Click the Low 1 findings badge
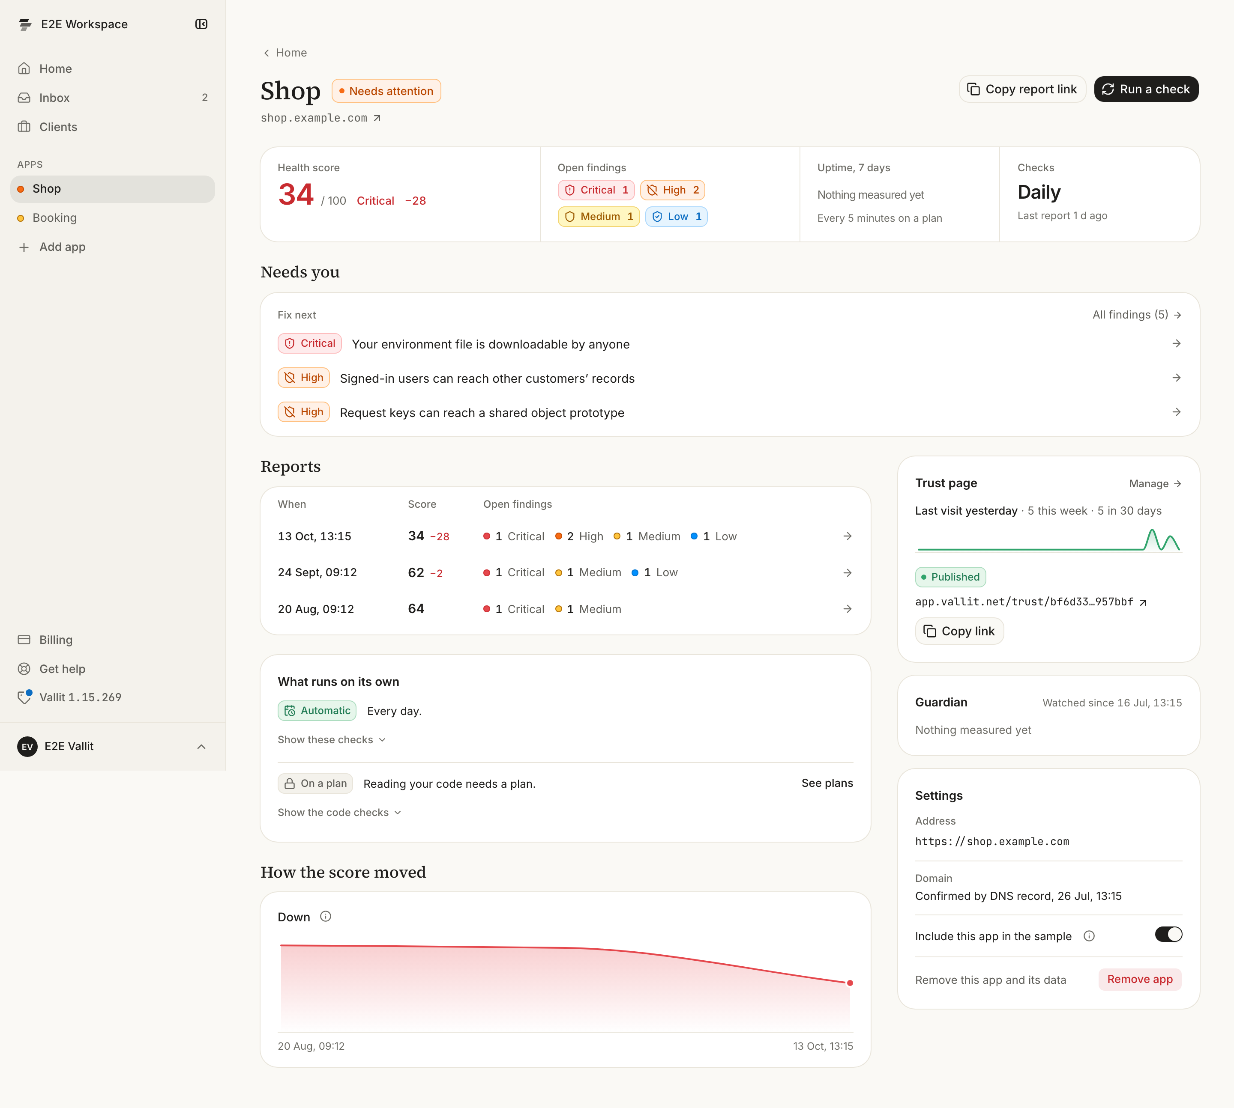Screen dimensions: 1234x1108 677,217
